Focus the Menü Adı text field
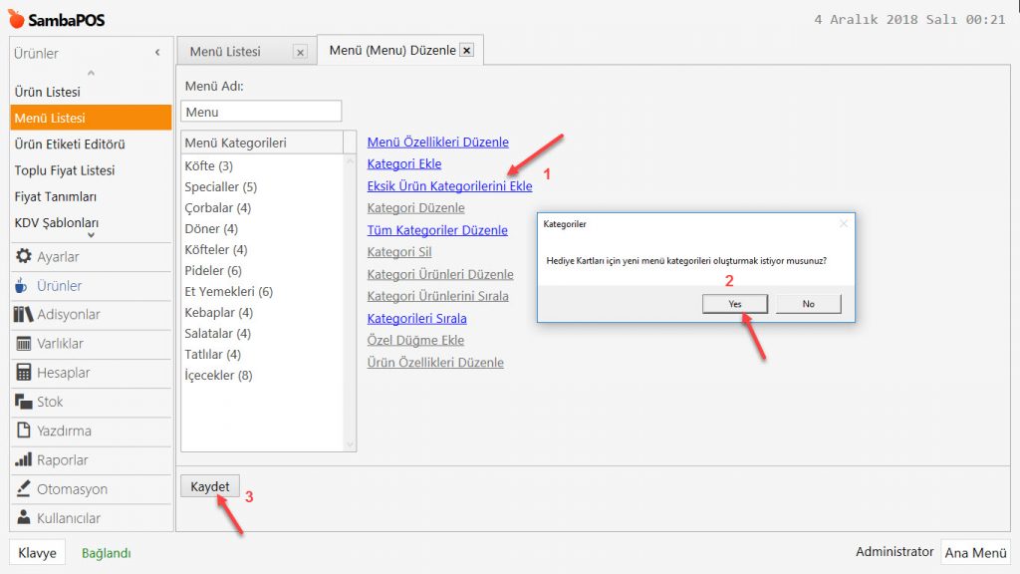Image resolution: width=1020 pixels, height=574 pixels. coord(261,112)
